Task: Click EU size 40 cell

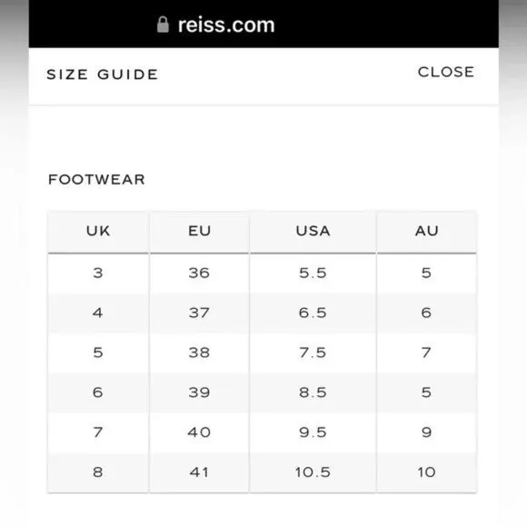Action: point(199,433)
